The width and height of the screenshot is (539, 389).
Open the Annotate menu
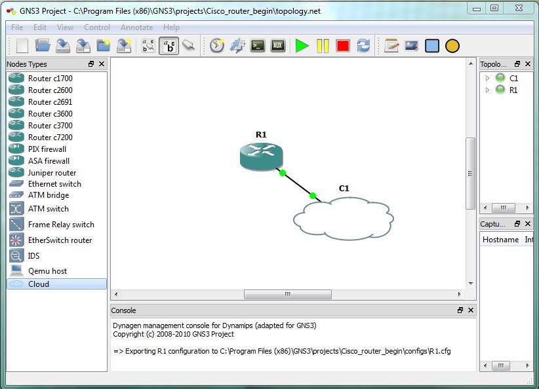tap(136, 28)
